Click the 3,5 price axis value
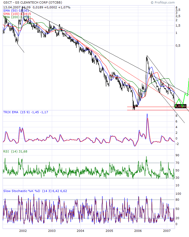189x237 pixels. pos(178,10)
